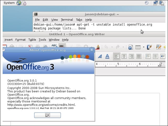Screen dimensions: 168x126
Task: Click the Format Paintbrush icon
Action: click(x=98, y=47)
